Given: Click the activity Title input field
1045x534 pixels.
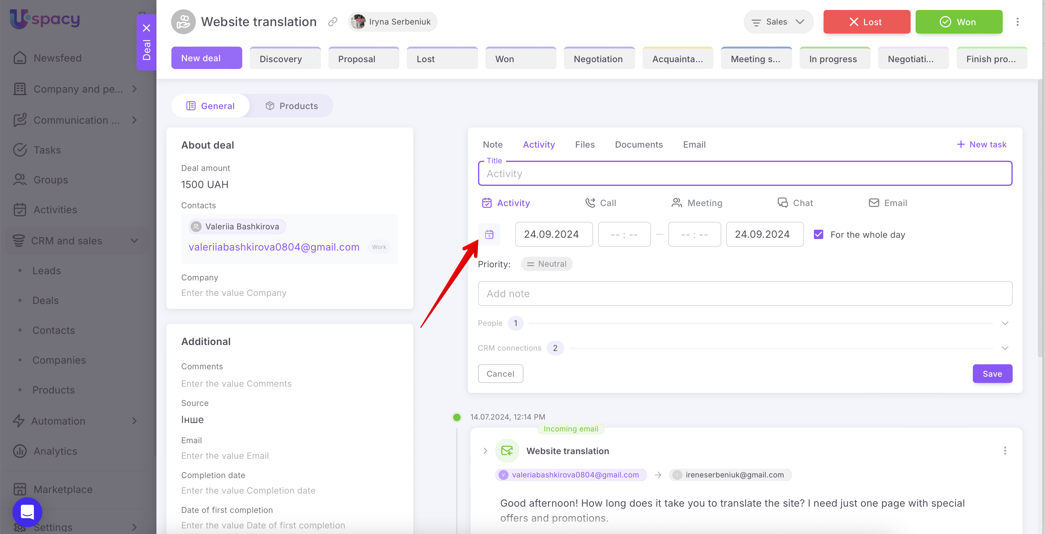Looking at the screenshot, I should [x=745, y=173].
